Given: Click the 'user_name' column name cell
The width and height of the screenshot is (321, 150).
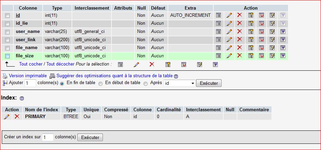Looking at the screenshot, I should (28, 32).
